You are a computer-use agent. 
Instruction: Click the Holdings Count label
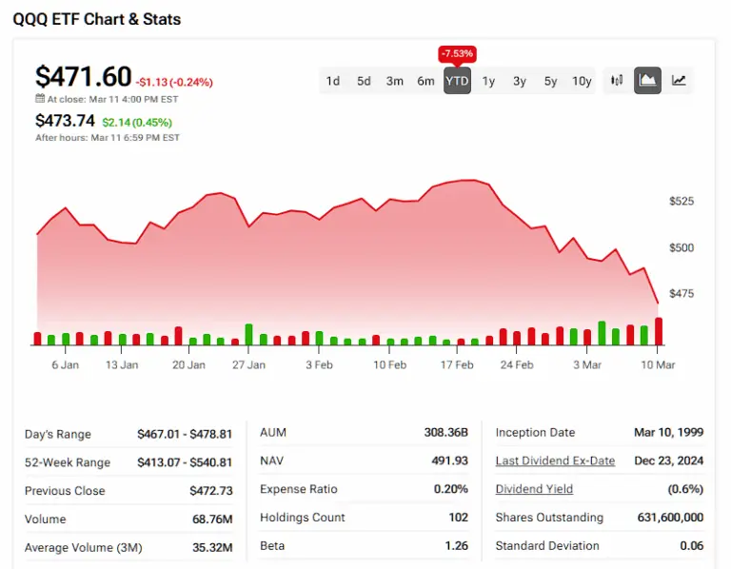click(x=303, y=518)
